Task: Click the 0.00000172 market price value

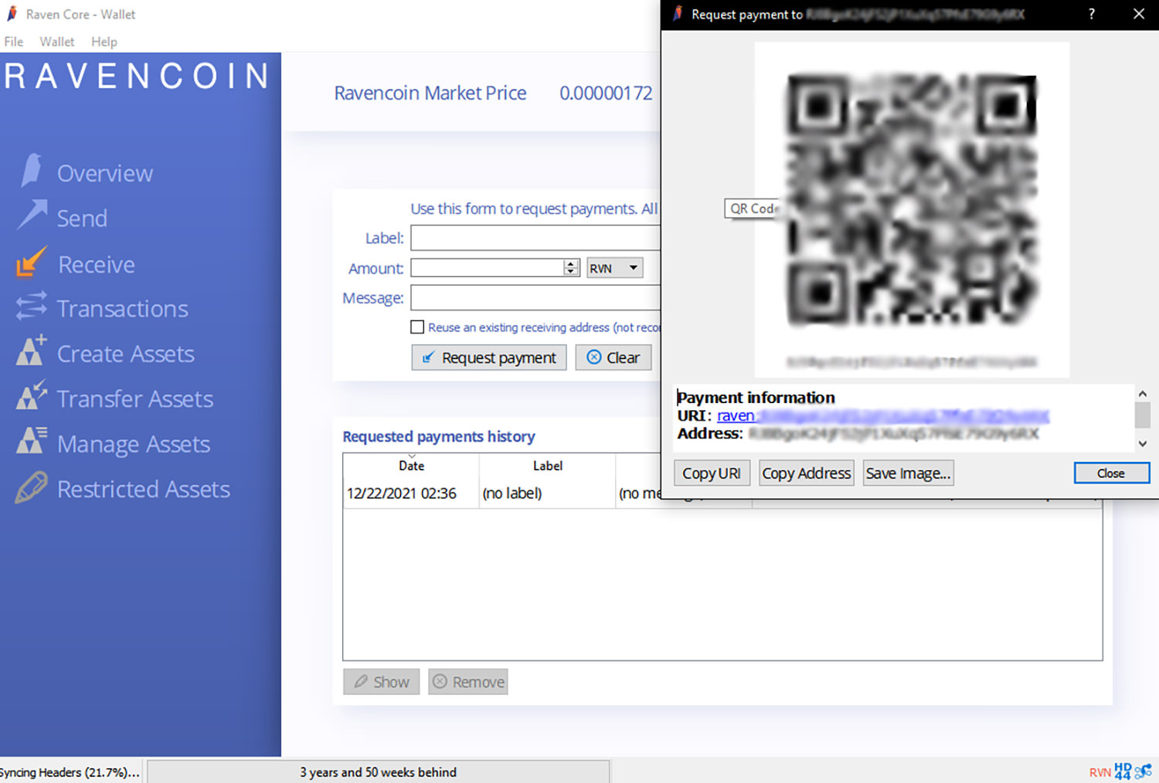Action: click(606, 93)
